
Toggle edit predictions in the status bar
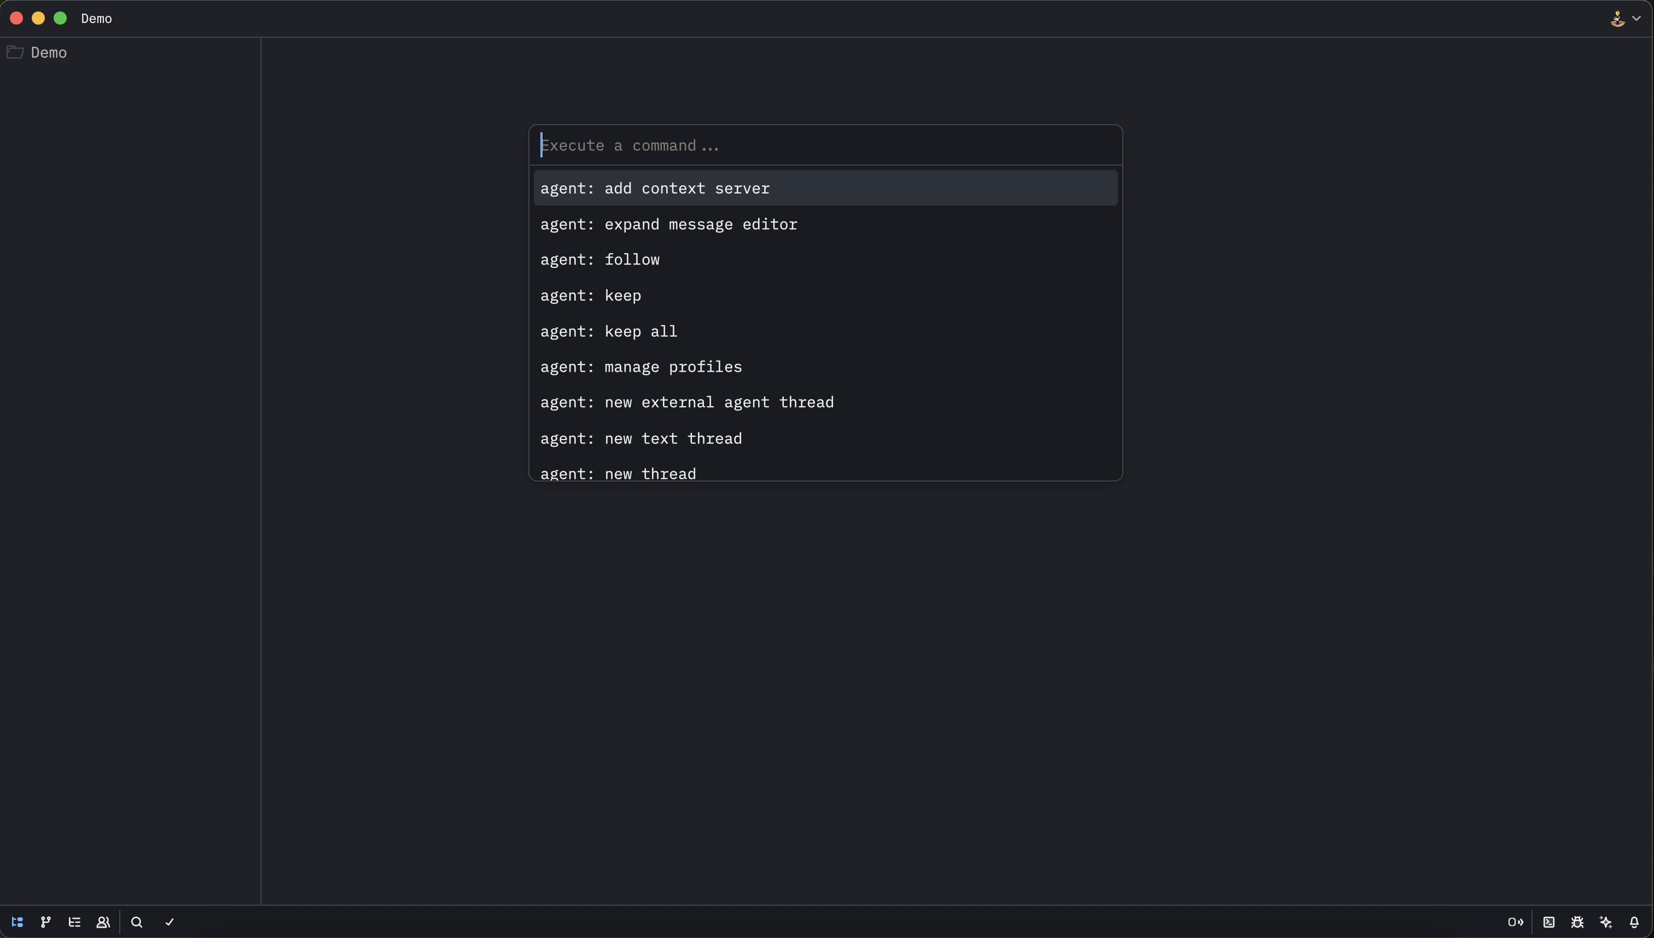coord(1516,922)
